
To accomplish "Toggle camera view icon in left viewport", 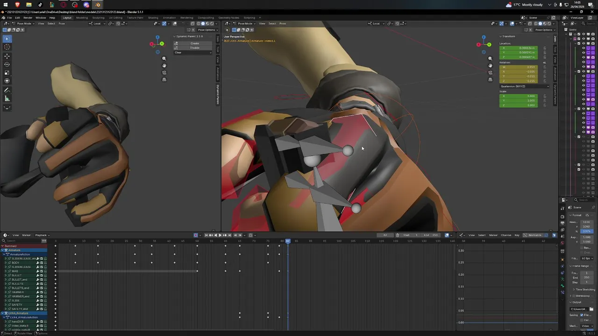I will [x=164, y=72].
